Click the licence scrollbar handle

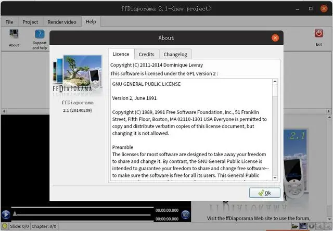pos(275,90)
